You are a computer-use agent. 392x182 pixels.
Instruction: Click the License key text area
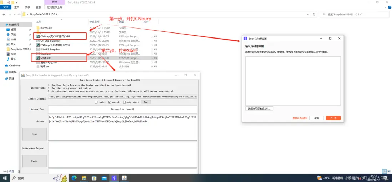point(122,128)
